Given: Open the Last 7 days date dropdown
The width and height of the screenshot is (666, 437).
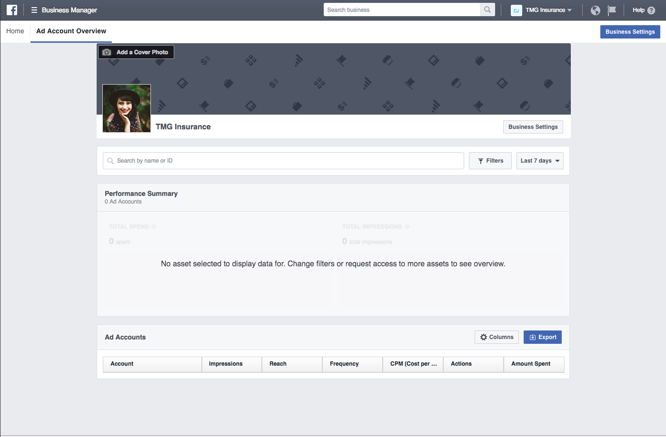Looking at the screenshot, I should (x=540, y=161).
